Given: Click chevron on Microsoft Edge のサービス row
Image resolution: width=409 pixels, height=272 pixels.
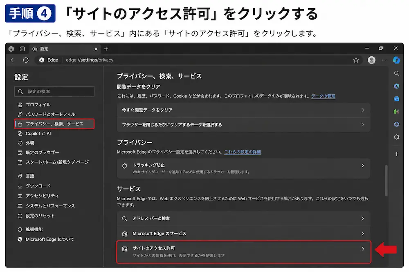Looking at the screenshot, I should 362,234.
